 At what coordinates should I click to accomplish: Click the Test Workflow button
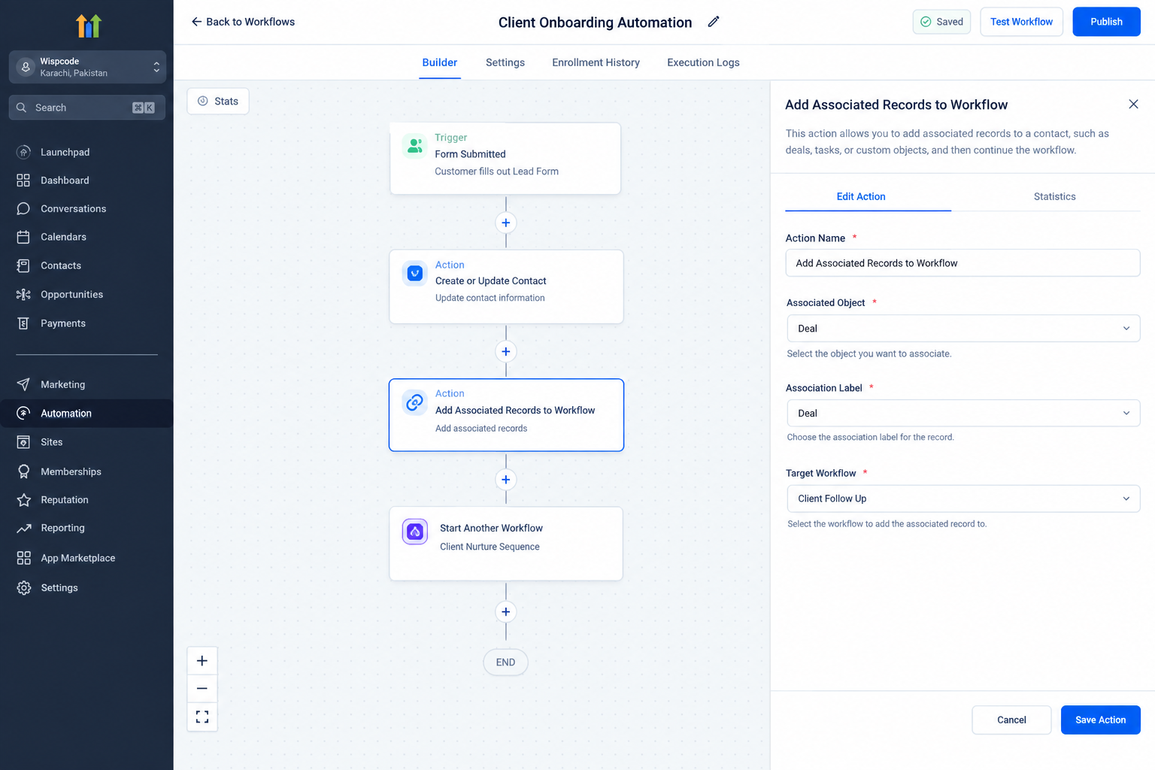1021,22
